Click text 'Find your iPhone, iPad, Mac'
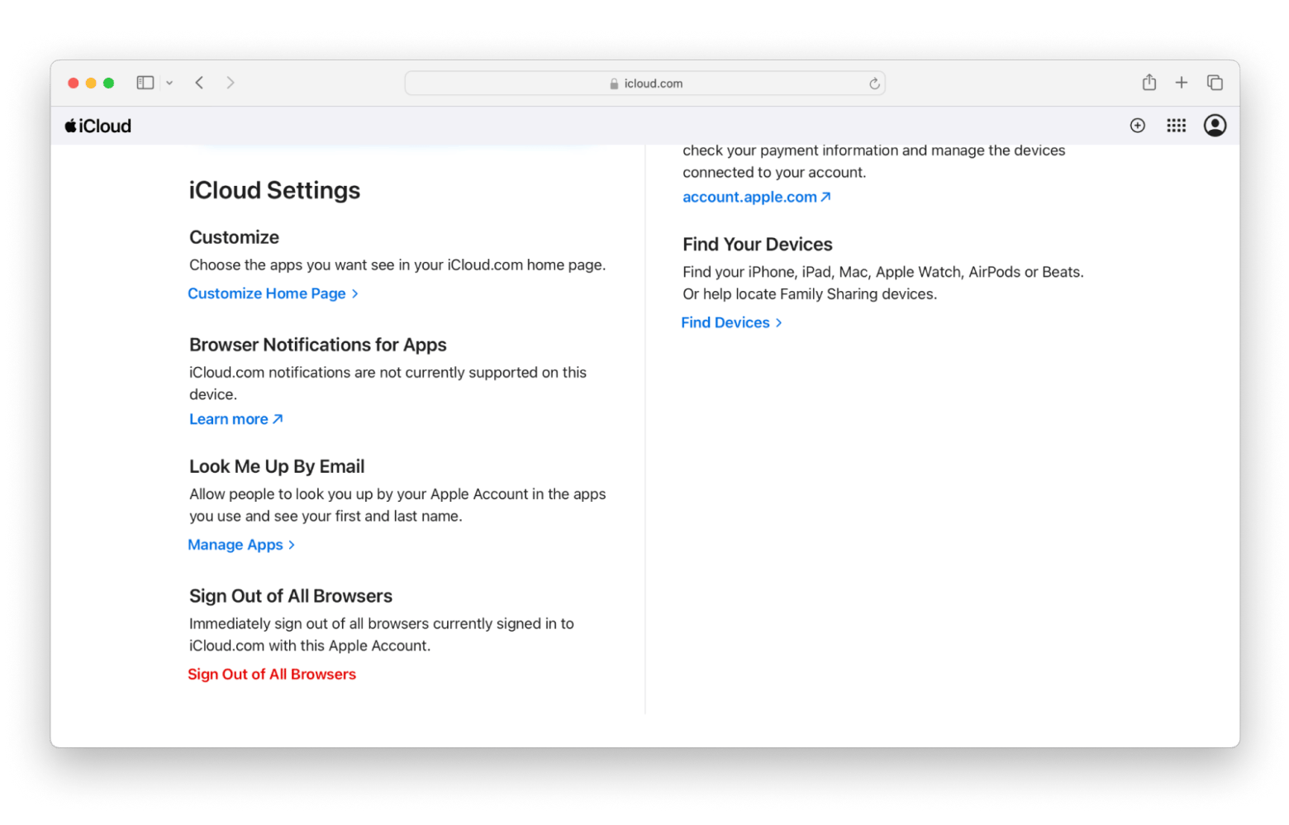This screenshot has height=825, width=1289. pos(776,272)
